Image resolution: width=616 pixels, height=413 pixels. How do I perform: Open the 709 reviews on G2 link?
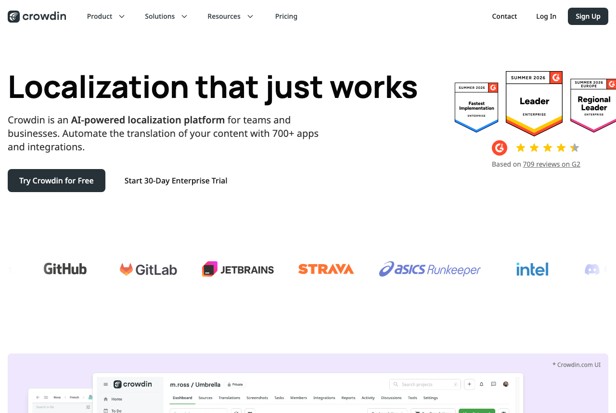pyautogui.click(x=552, y=164)
